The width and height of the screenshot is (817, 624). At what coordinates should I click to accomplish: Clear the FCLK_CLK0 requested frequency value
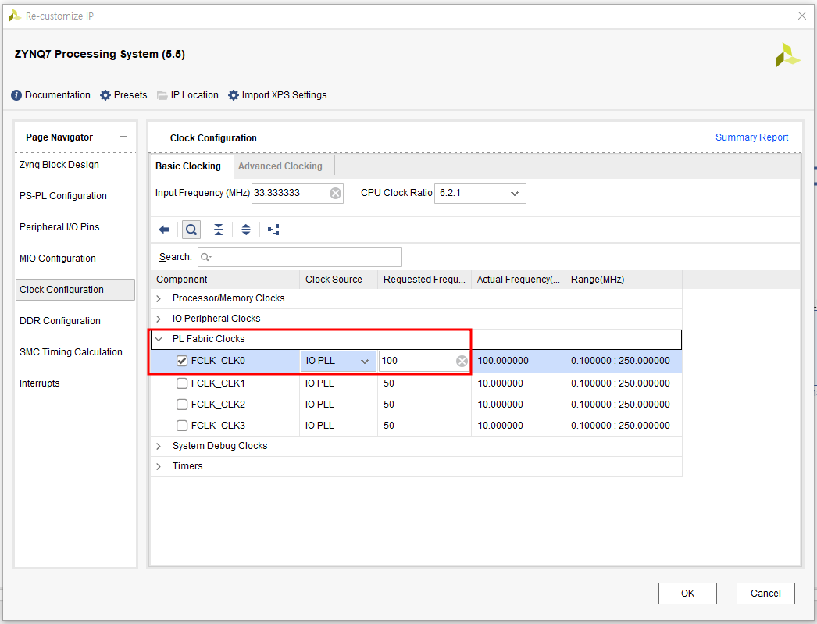[x=462, y=361]
